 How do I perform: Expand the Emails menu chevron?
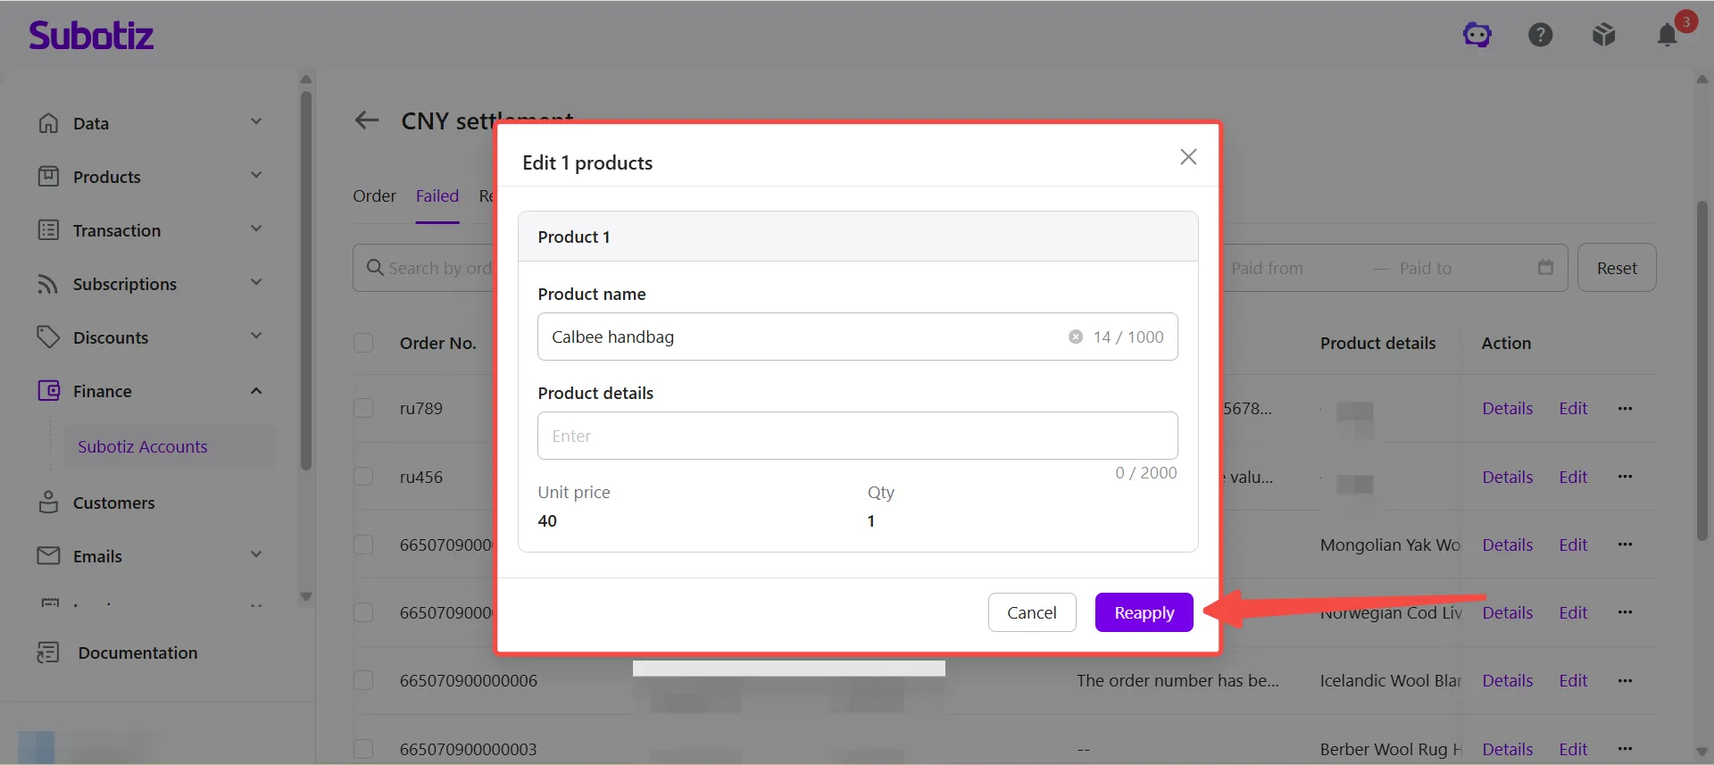256,554
